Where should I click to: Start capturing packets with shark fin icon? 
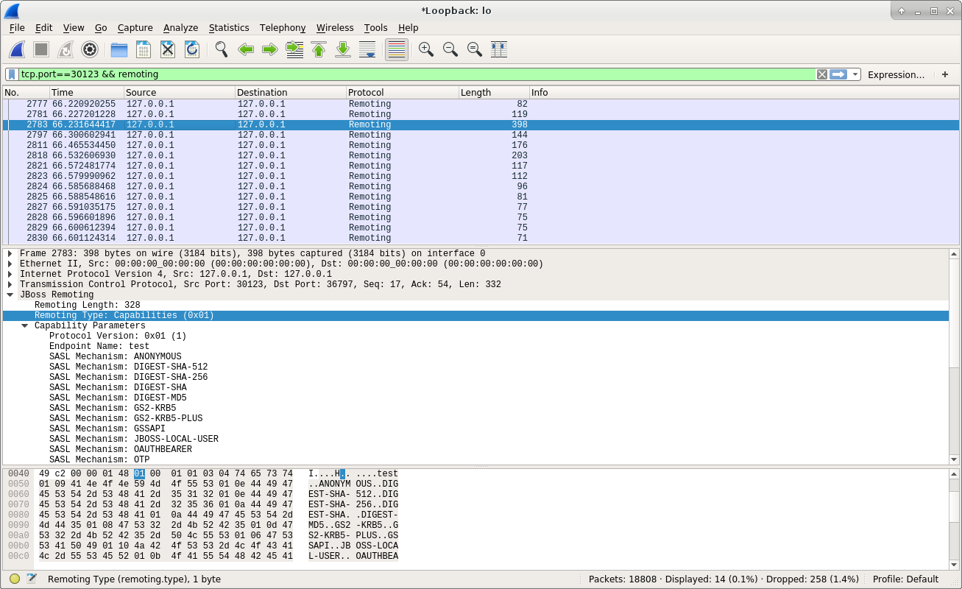[x=17, y=49]
